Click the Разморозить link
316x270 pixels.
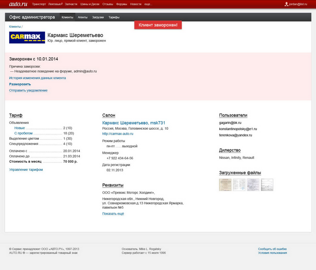tap(20, 84)
